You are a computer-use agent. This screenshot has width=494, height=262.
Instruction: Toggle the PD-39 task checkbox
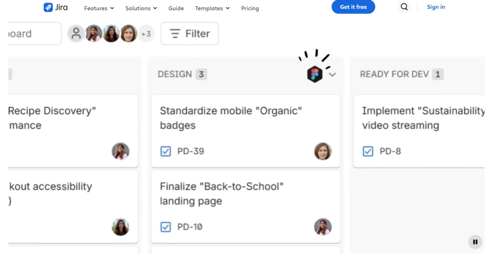(x=165, y=152)
